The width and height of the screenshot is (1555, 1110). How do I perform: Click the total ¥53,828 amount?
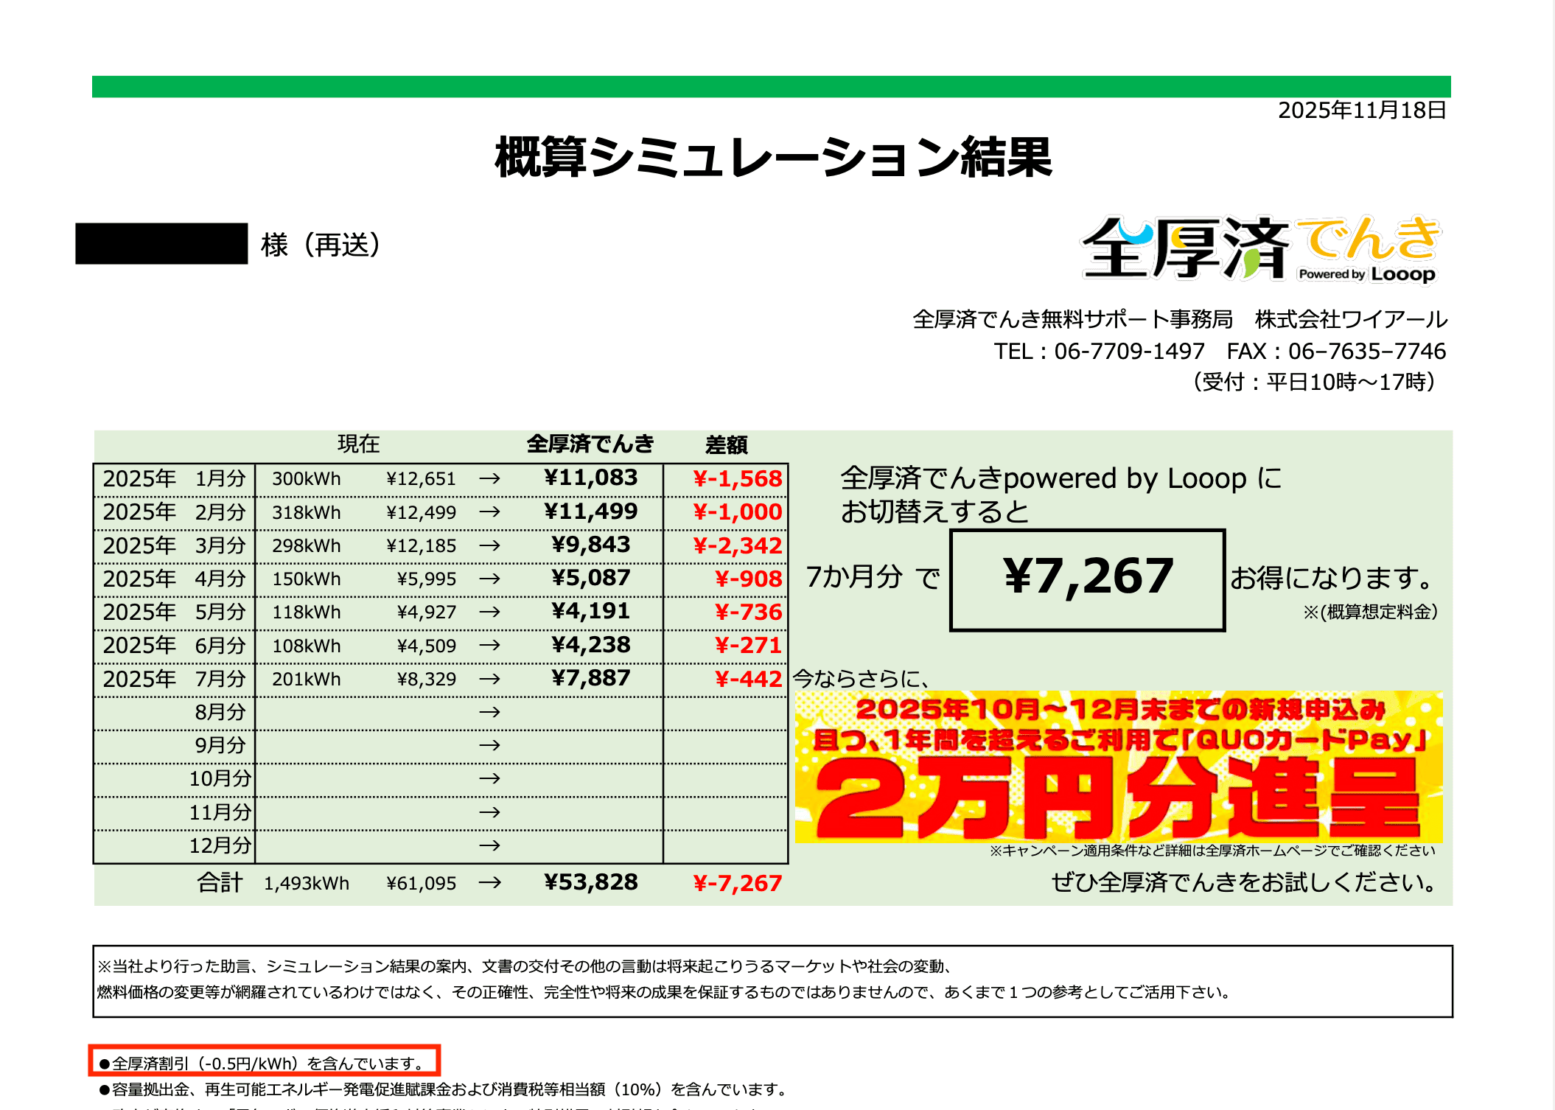[x=590, y=882]
